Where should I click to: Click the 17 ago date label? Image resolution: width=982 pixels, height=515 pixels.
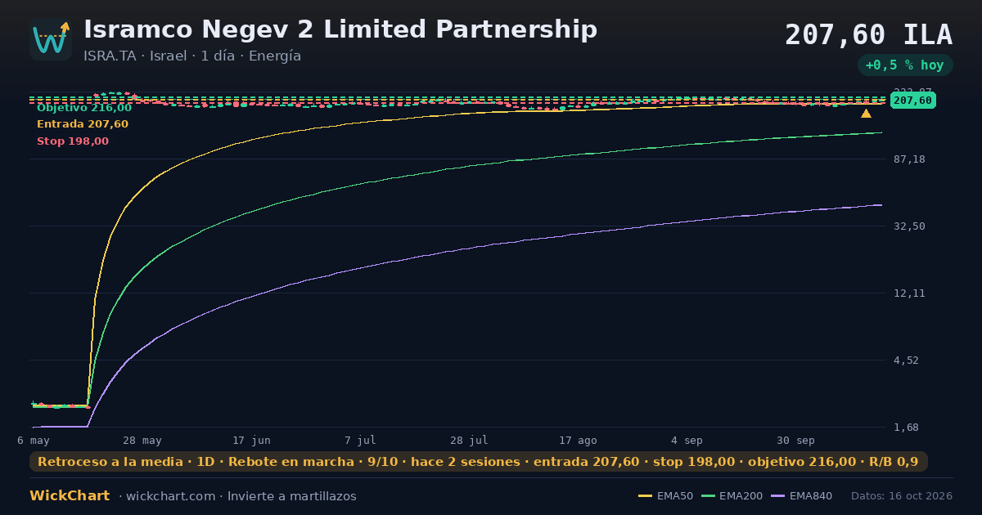tap(578, 440)
